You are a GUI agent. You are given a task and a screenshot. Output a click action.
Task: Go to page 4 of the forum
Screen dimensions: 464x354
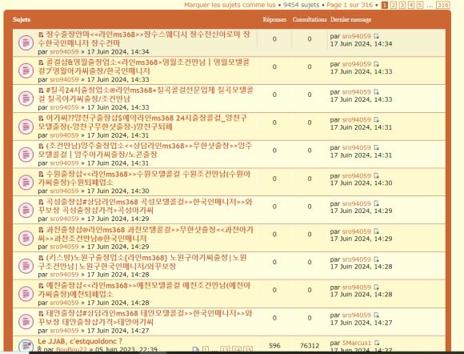coord(411,5)
